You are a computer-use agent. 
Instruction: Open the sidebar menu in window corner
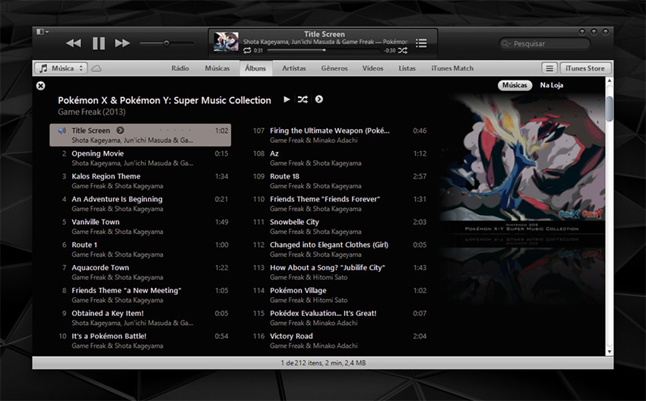pos(42,32)
